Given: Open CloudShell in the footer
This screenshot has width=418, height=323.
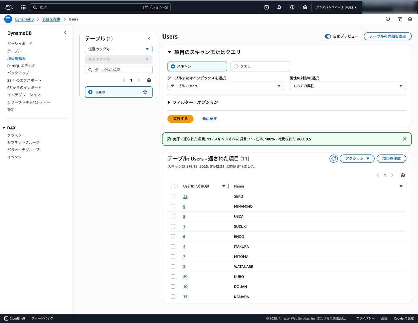Looking at the screenshot, I should (x=15, y=319).
